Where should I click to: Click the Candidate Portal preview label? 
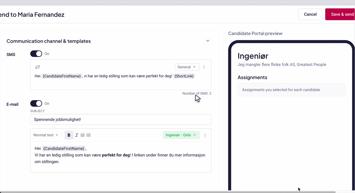255,34
